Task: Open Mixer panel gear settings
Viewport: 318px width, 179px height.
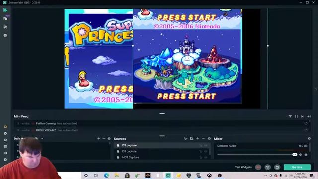Action: (x=309, y=138)
